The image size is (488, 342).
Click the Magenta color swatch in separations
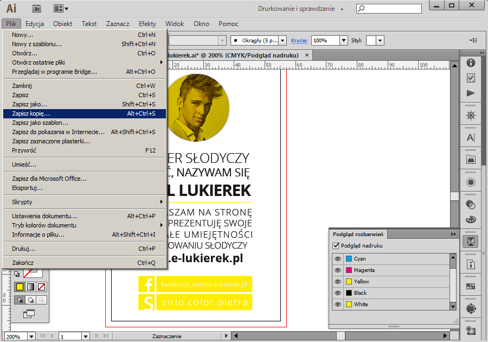coord(349,270)
